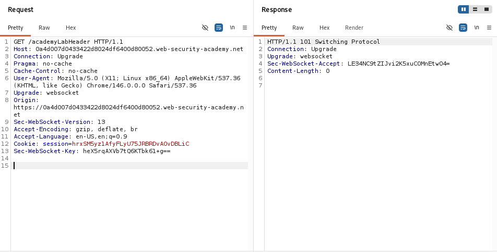Switch to Response Raw tab
The width and height of the screenshot is (497, 252).
(298, 28)
